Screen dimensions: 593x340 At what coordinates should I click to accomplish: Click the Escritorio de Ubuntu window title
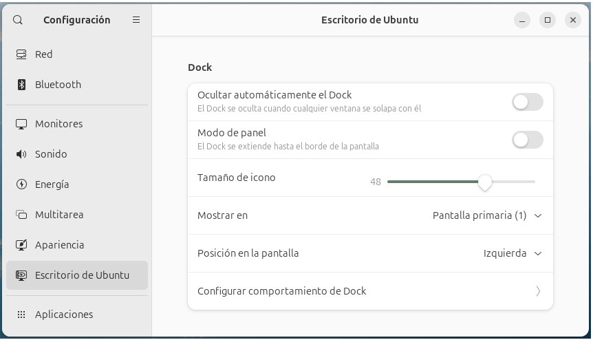point(369,20)
